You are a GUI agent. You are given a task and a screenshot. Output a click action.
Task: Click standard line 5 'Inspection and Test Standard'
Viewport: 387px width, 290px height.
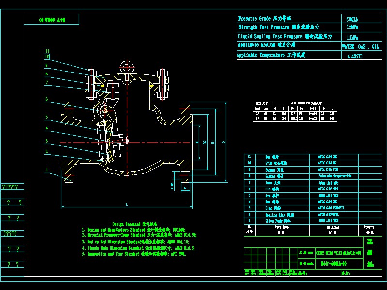point(134,254)
